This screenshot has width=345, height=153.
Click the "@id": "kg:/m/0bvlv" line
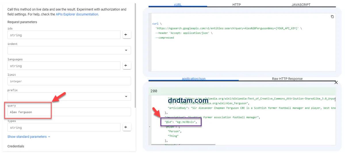coord(181,122)
